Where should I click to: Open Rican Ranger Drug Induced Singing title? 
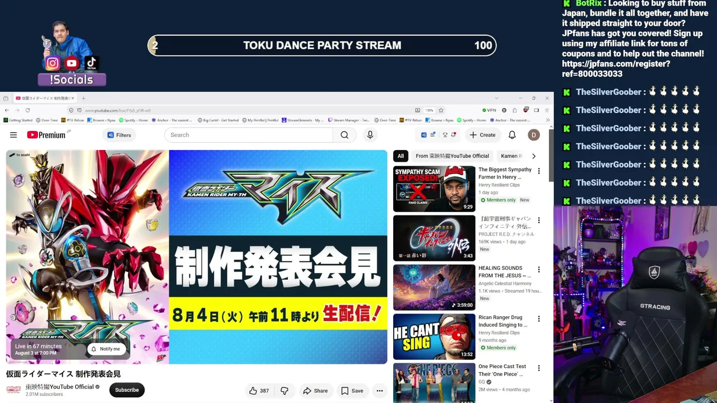(x=503, y=321)
